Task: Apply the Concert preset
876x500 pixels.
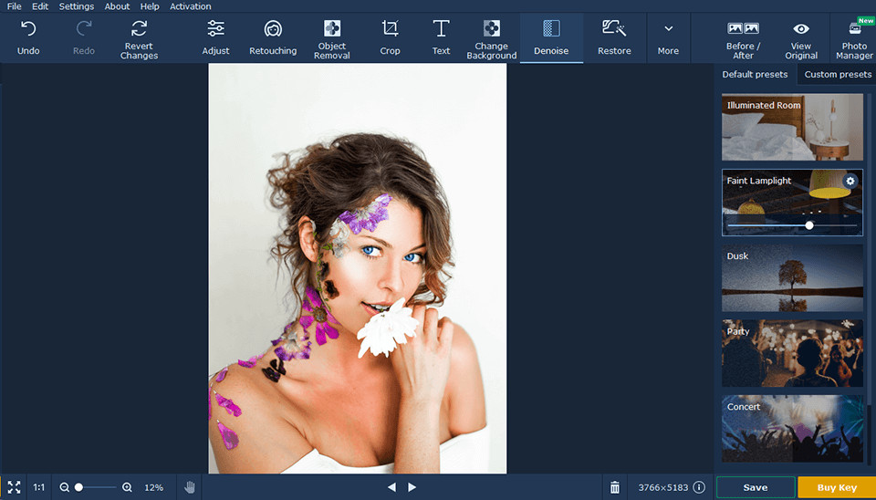Action: point(792,429)
